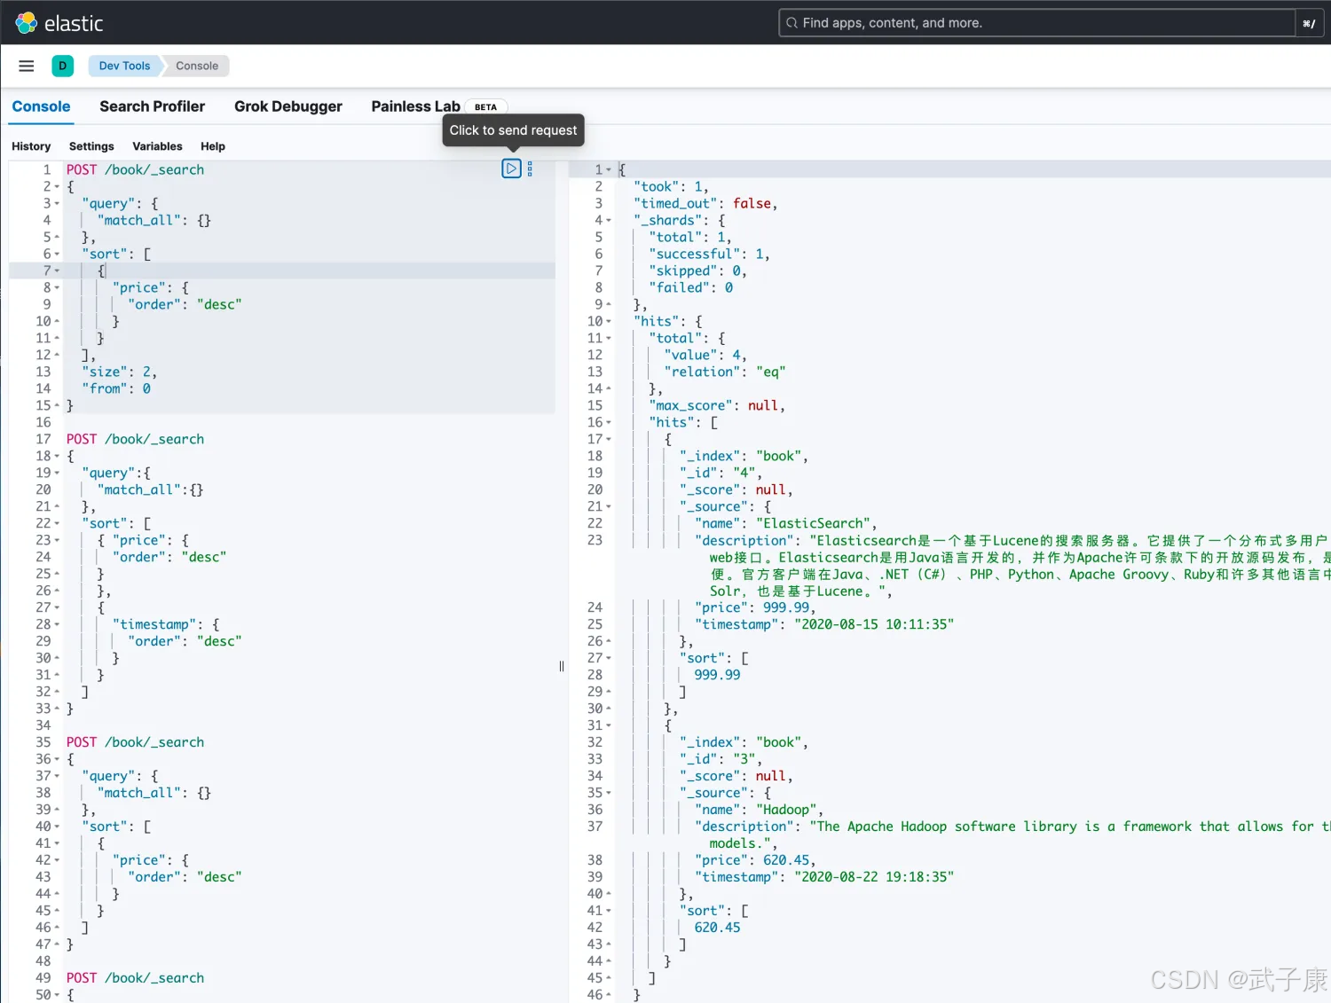Open the History panel
Image resolution: width=1331 pixels, height=1003 pixels.
click(x=31, y=146)
